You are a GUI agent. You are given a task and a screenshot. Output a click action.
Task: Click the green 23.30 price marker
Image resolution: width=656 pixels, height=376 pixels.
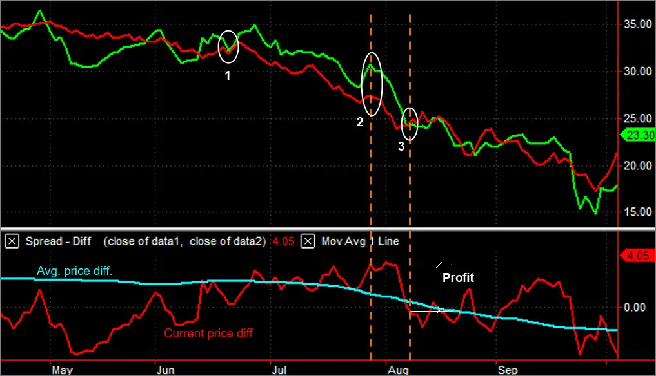point(637,135)
